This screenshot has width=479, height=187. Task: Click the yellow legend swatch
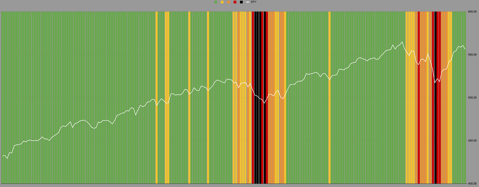pos(222,2)
